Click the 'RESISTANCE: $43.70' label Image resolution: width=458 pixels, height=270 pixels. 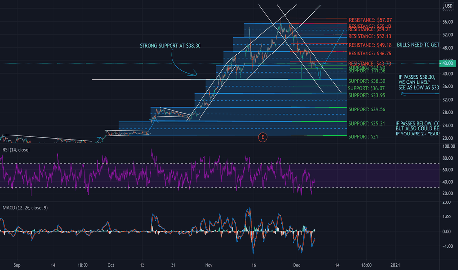tap(370, 63)
